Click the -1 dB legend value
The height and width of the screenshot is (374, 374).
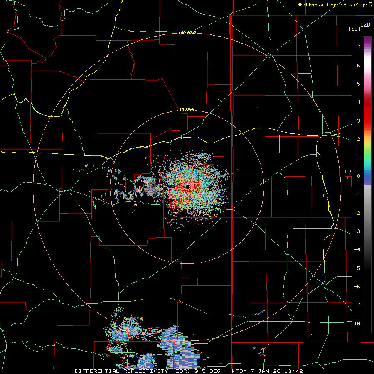click(x=357, y=194)
